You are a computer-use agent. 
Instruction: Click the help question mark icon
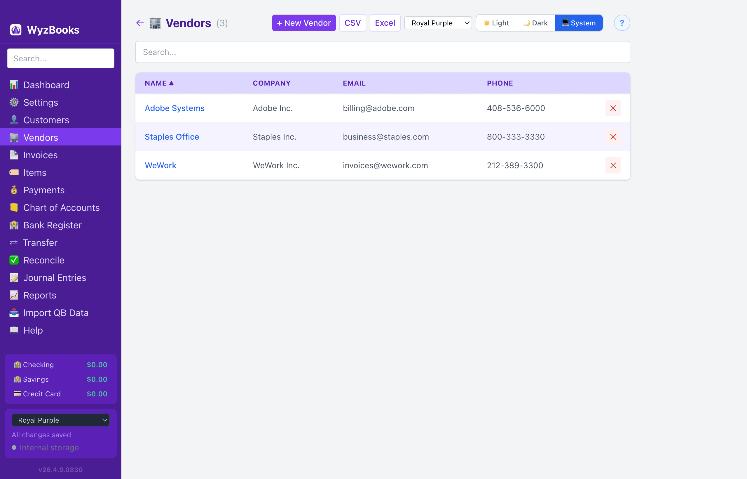tap(622, 23)
